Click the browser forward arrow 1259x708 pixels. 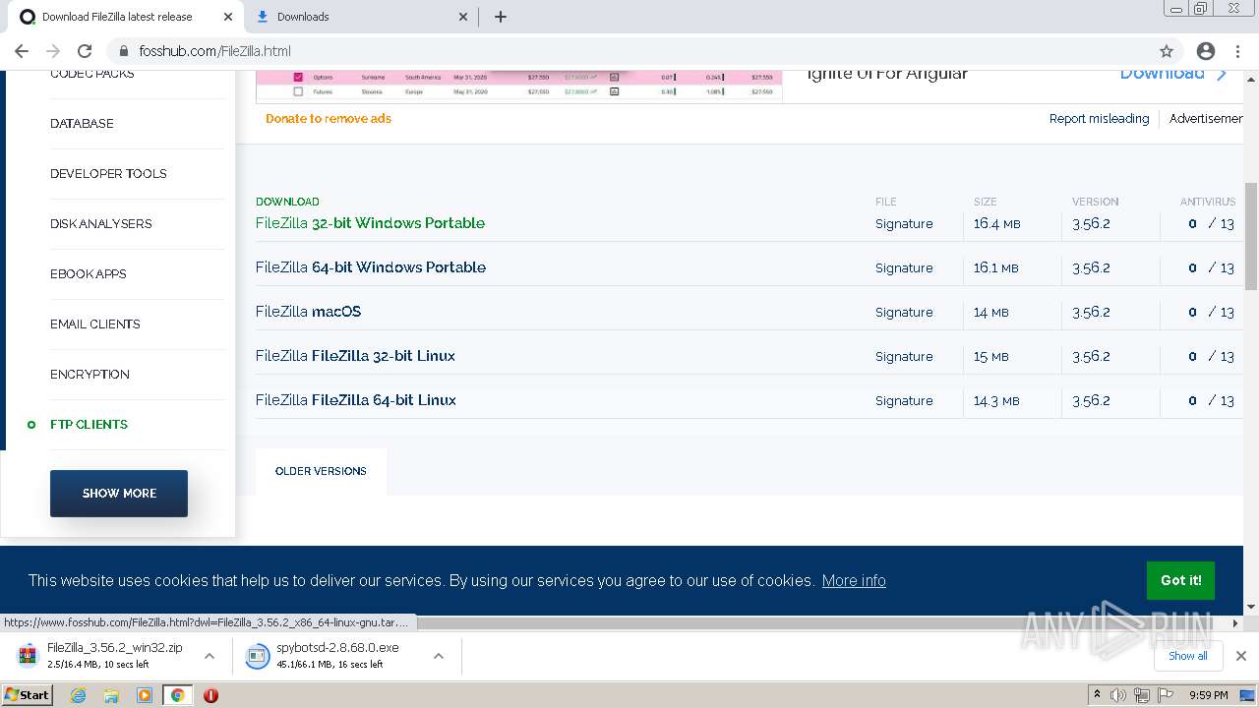click(53, 51)
